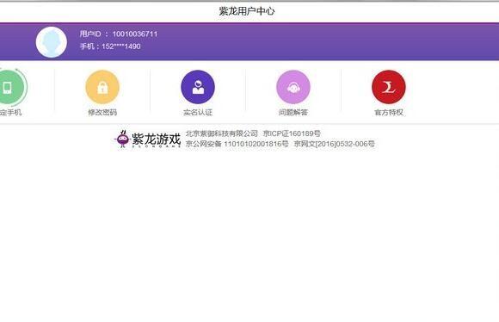
Task: Click the 紫龙用户中心 page title
Action: 247,11
